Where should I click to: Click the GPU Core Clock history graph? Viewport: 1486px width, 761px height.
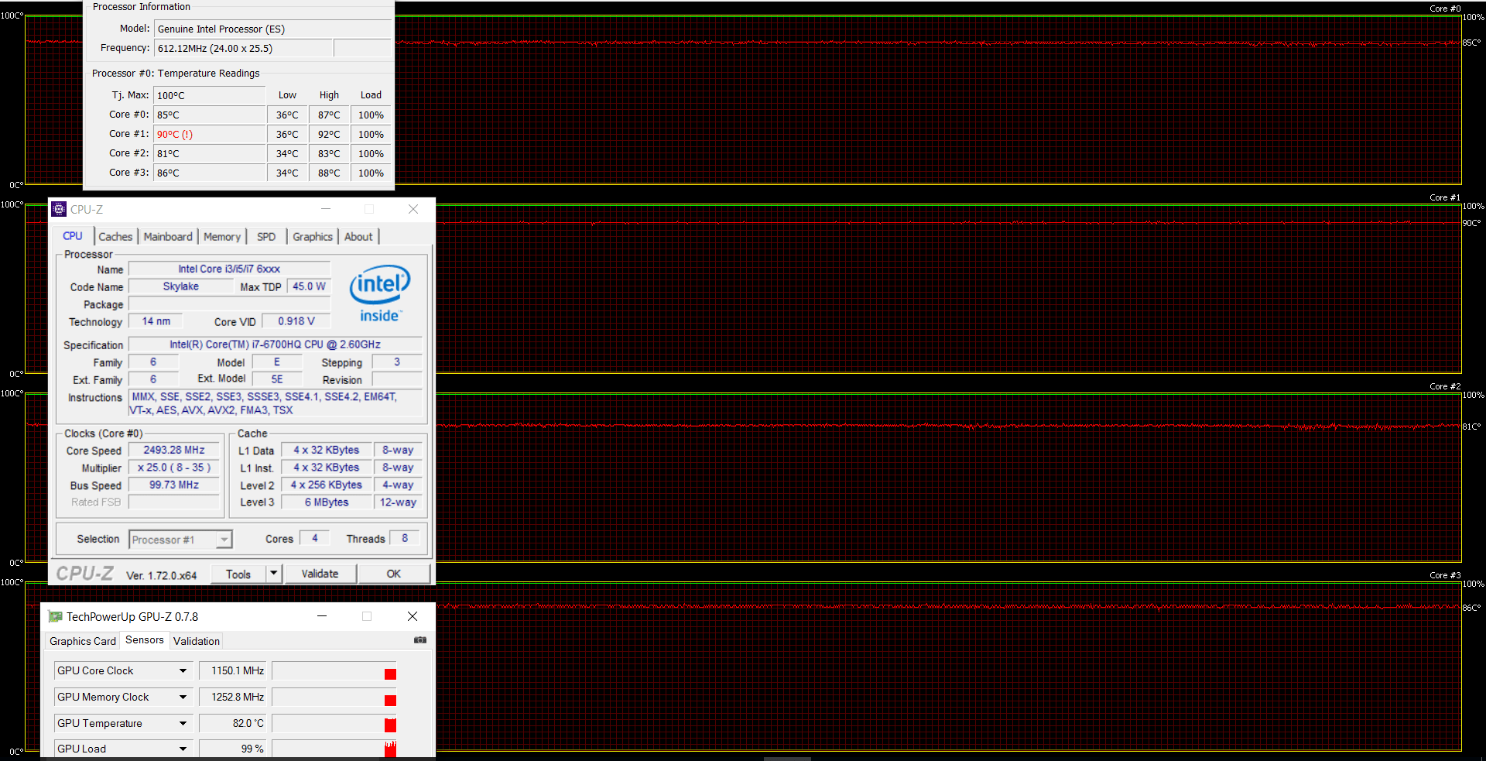coord(334,670)
